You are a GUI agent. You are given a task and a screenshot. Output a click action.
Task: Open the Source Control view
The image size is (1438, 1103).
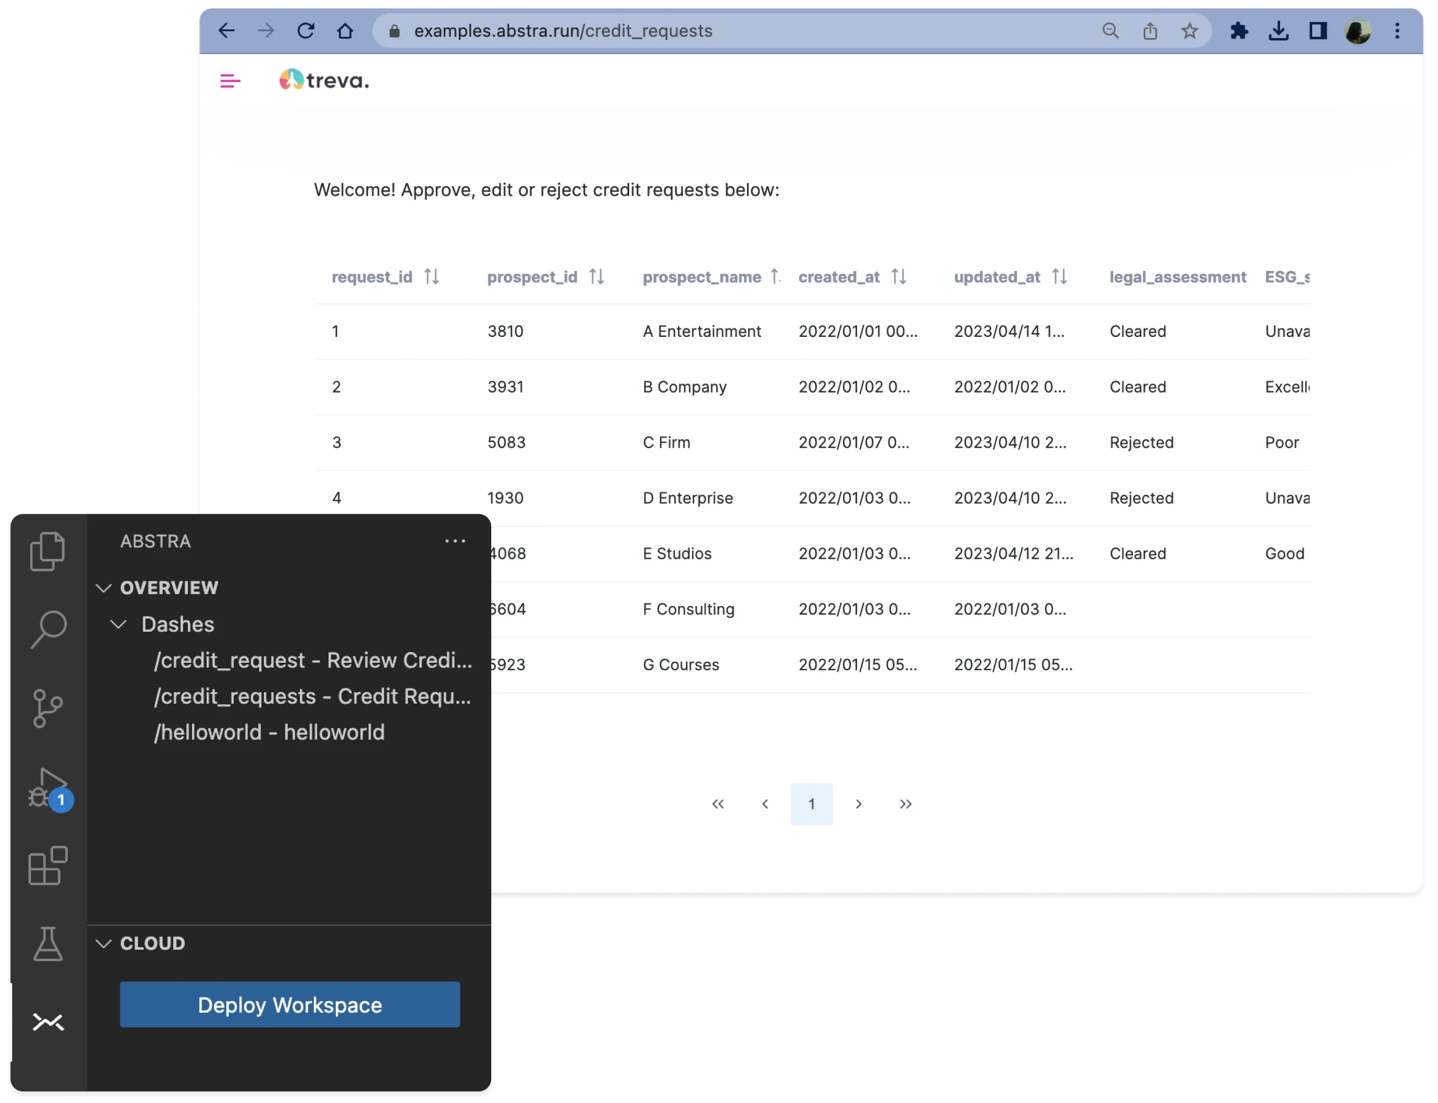pyautogui.click(x=49, y=708)
